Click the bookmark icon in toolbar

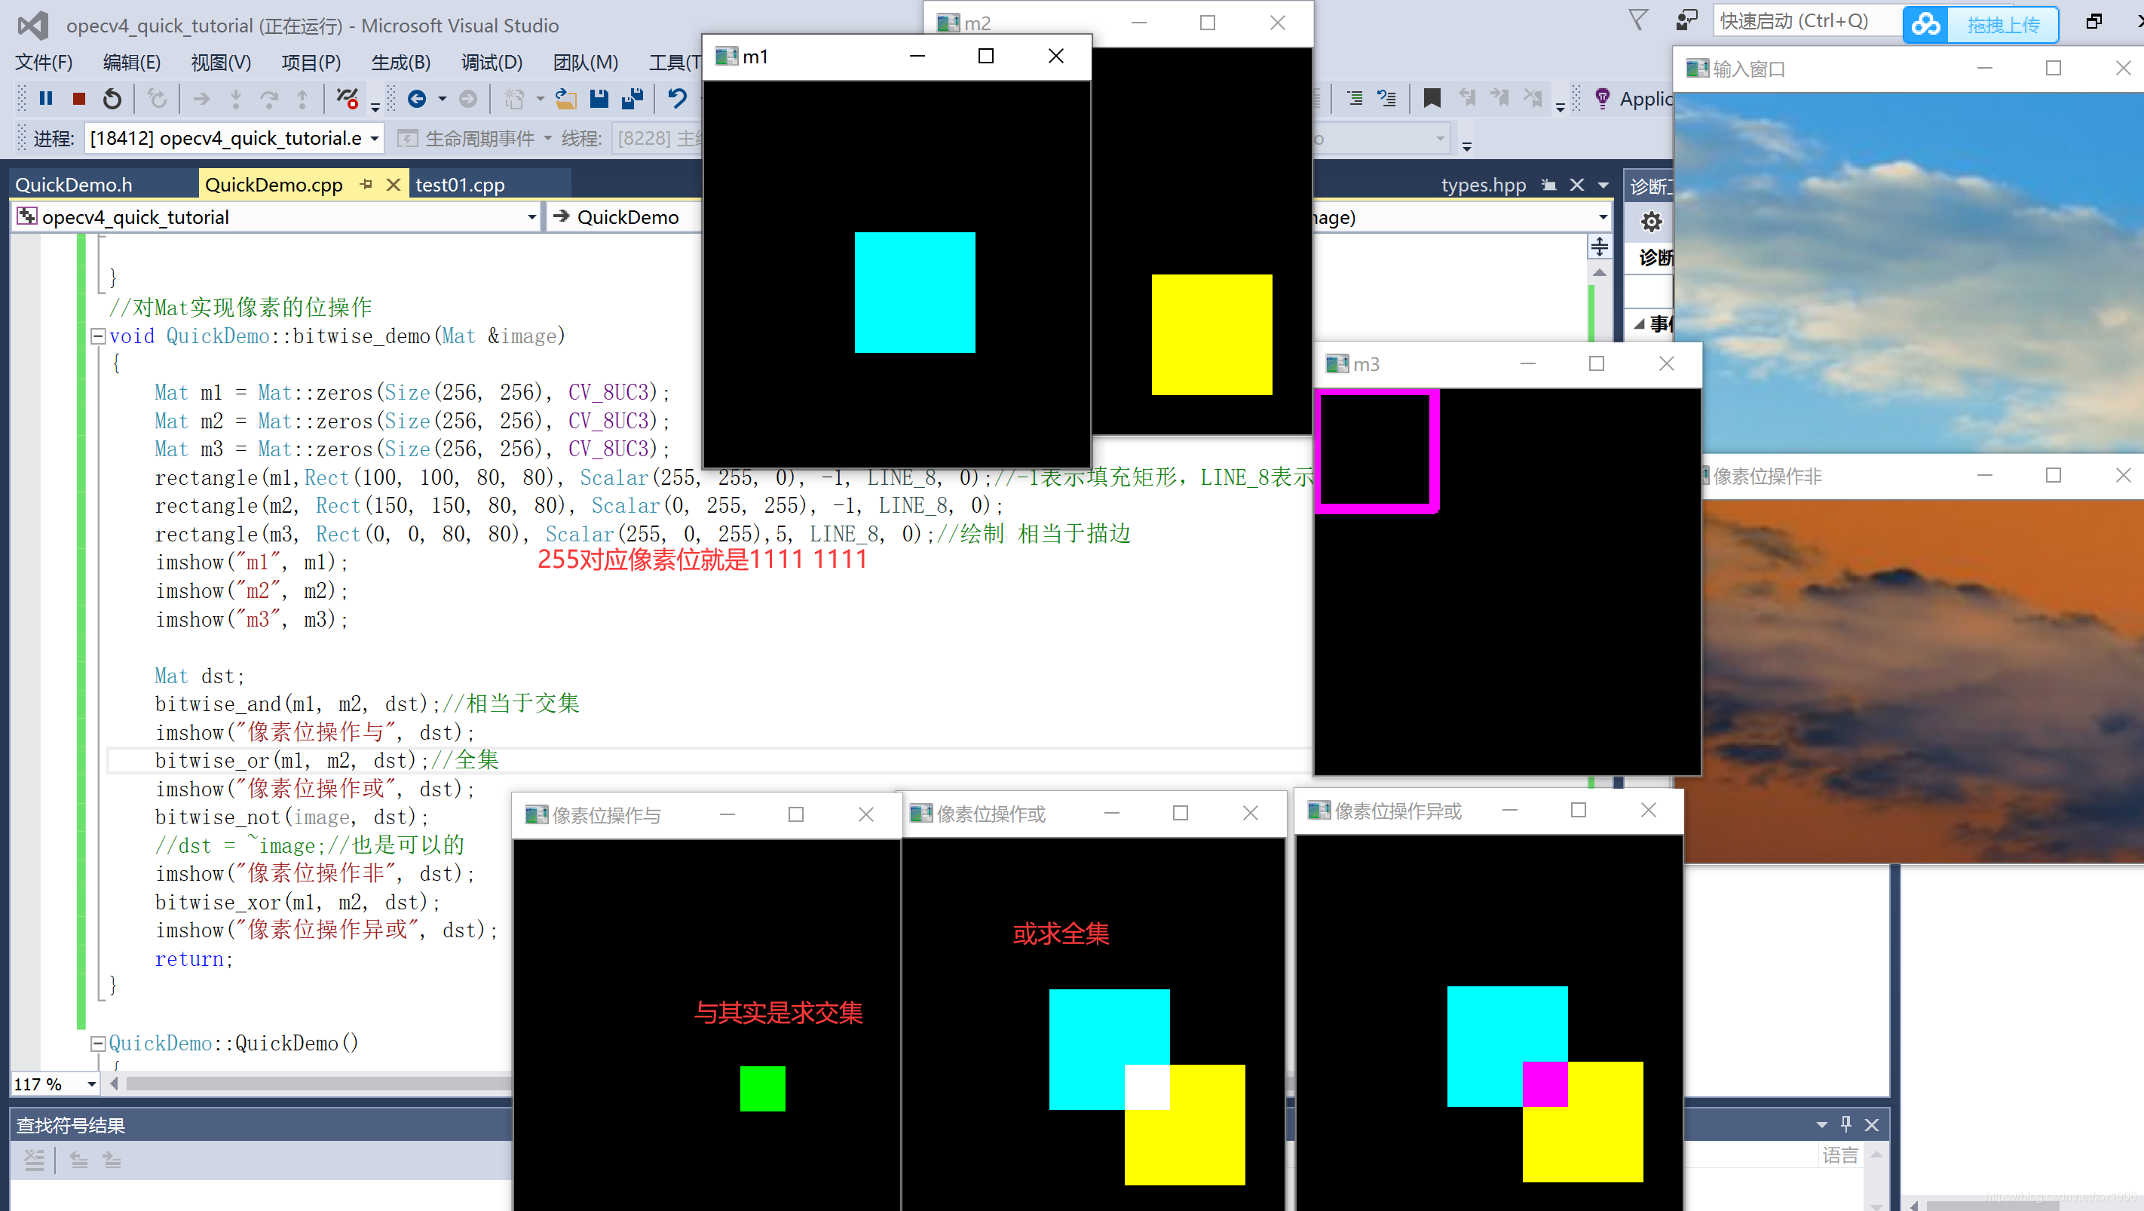(1432, 99)
